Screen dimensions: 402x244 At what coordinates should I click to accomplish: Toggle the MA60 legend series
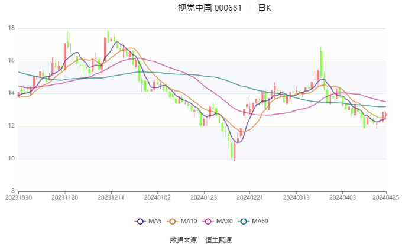pyautogui.click(x=253, y=221)
